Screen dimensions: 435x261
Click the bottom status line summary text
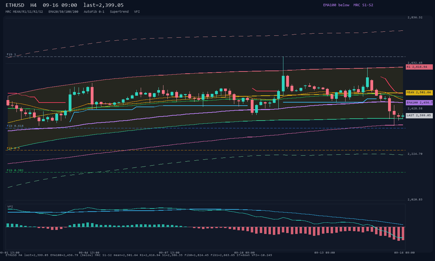[x=139, y=255]
